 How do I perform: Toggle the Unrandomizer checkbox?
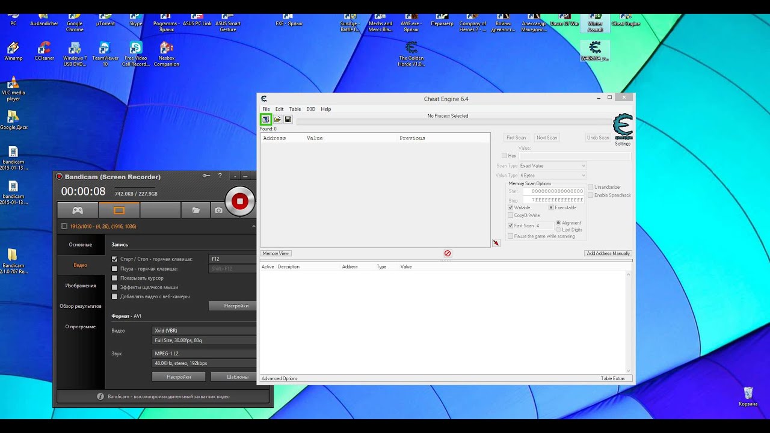click(x=591, y=187)
